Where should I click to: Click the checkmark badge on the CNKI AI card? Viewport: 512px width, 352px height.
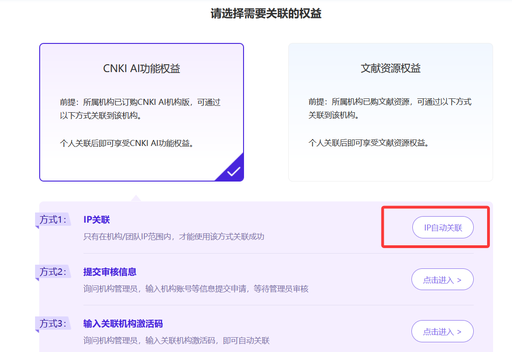coord(234,171)
